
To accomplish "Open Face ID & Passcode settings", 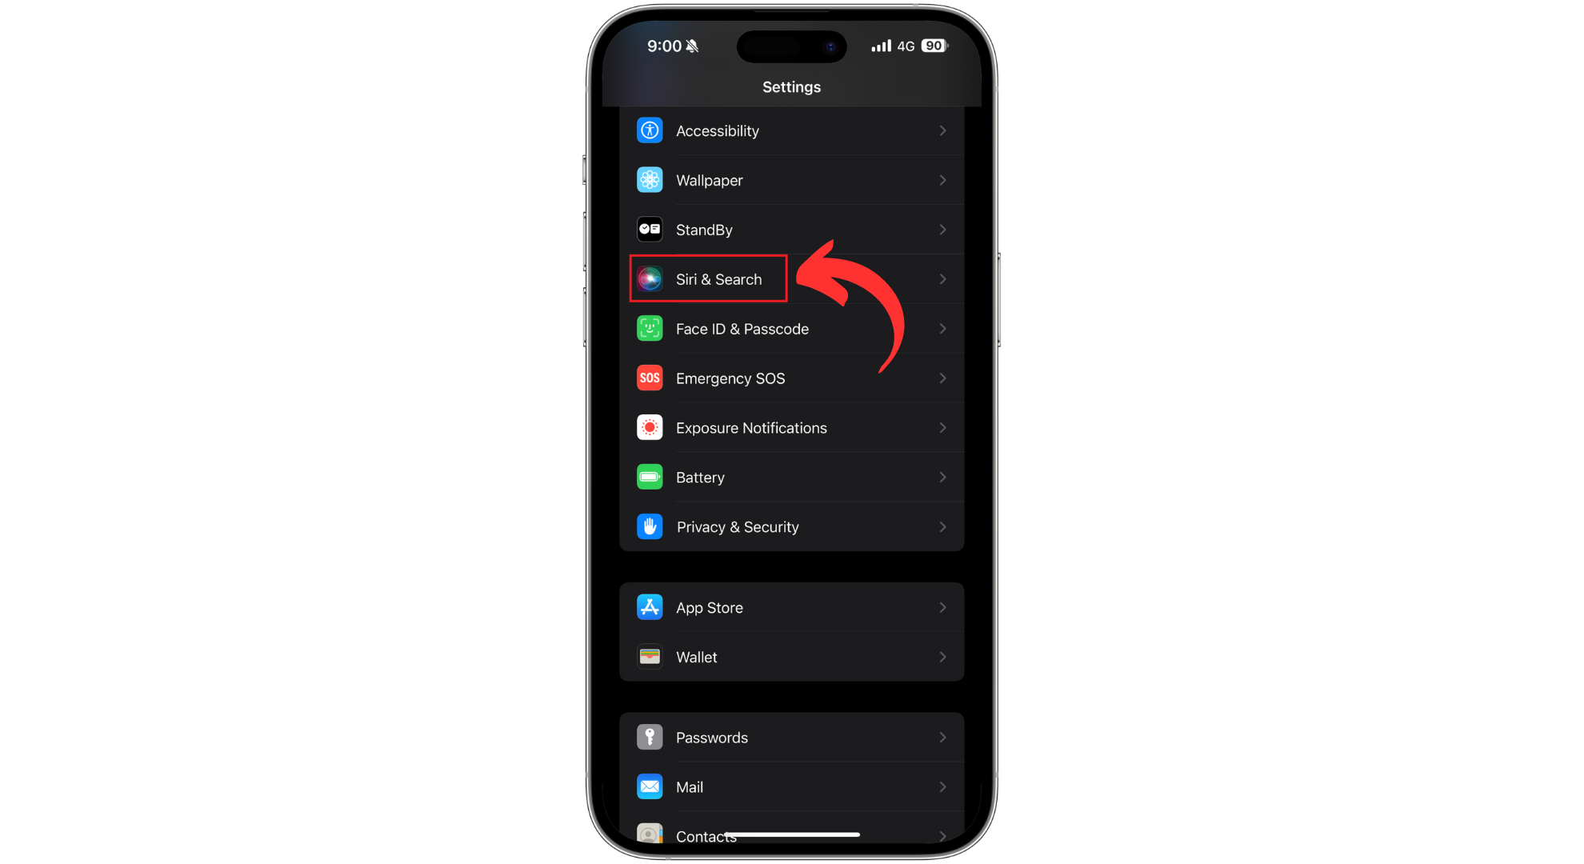I will tap(791, 329).
